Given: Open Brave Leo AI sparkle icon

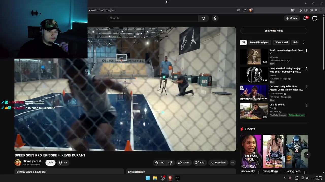Looking at the screenshot, I should pyautogui.click(x=316, y=10).
